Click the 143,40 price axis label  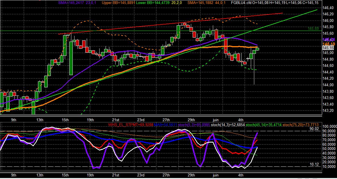[328, 104]
